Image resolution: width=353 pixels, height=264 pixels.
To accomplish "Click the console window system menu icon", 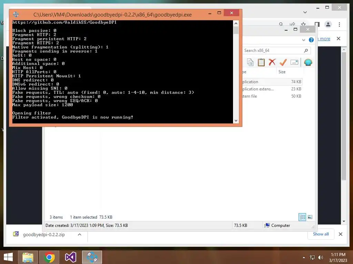I will click(x=16, y=14).
